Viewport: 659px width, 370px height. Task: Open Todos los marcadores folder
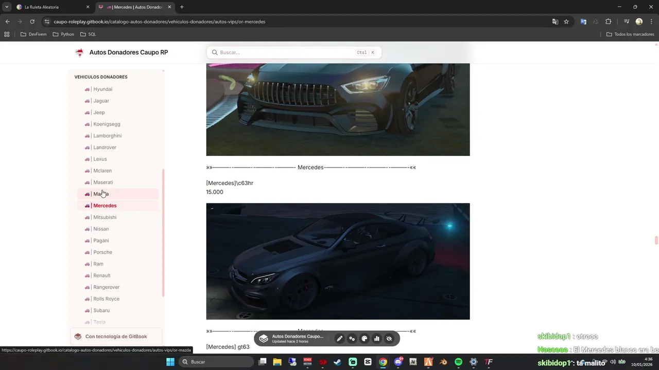(x=630, y=34)
